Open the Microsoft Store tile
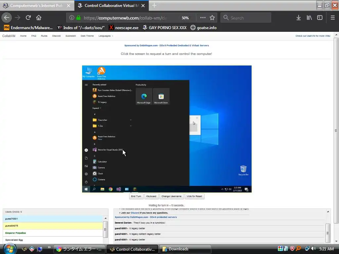339x254 pixels. point(161,96)
